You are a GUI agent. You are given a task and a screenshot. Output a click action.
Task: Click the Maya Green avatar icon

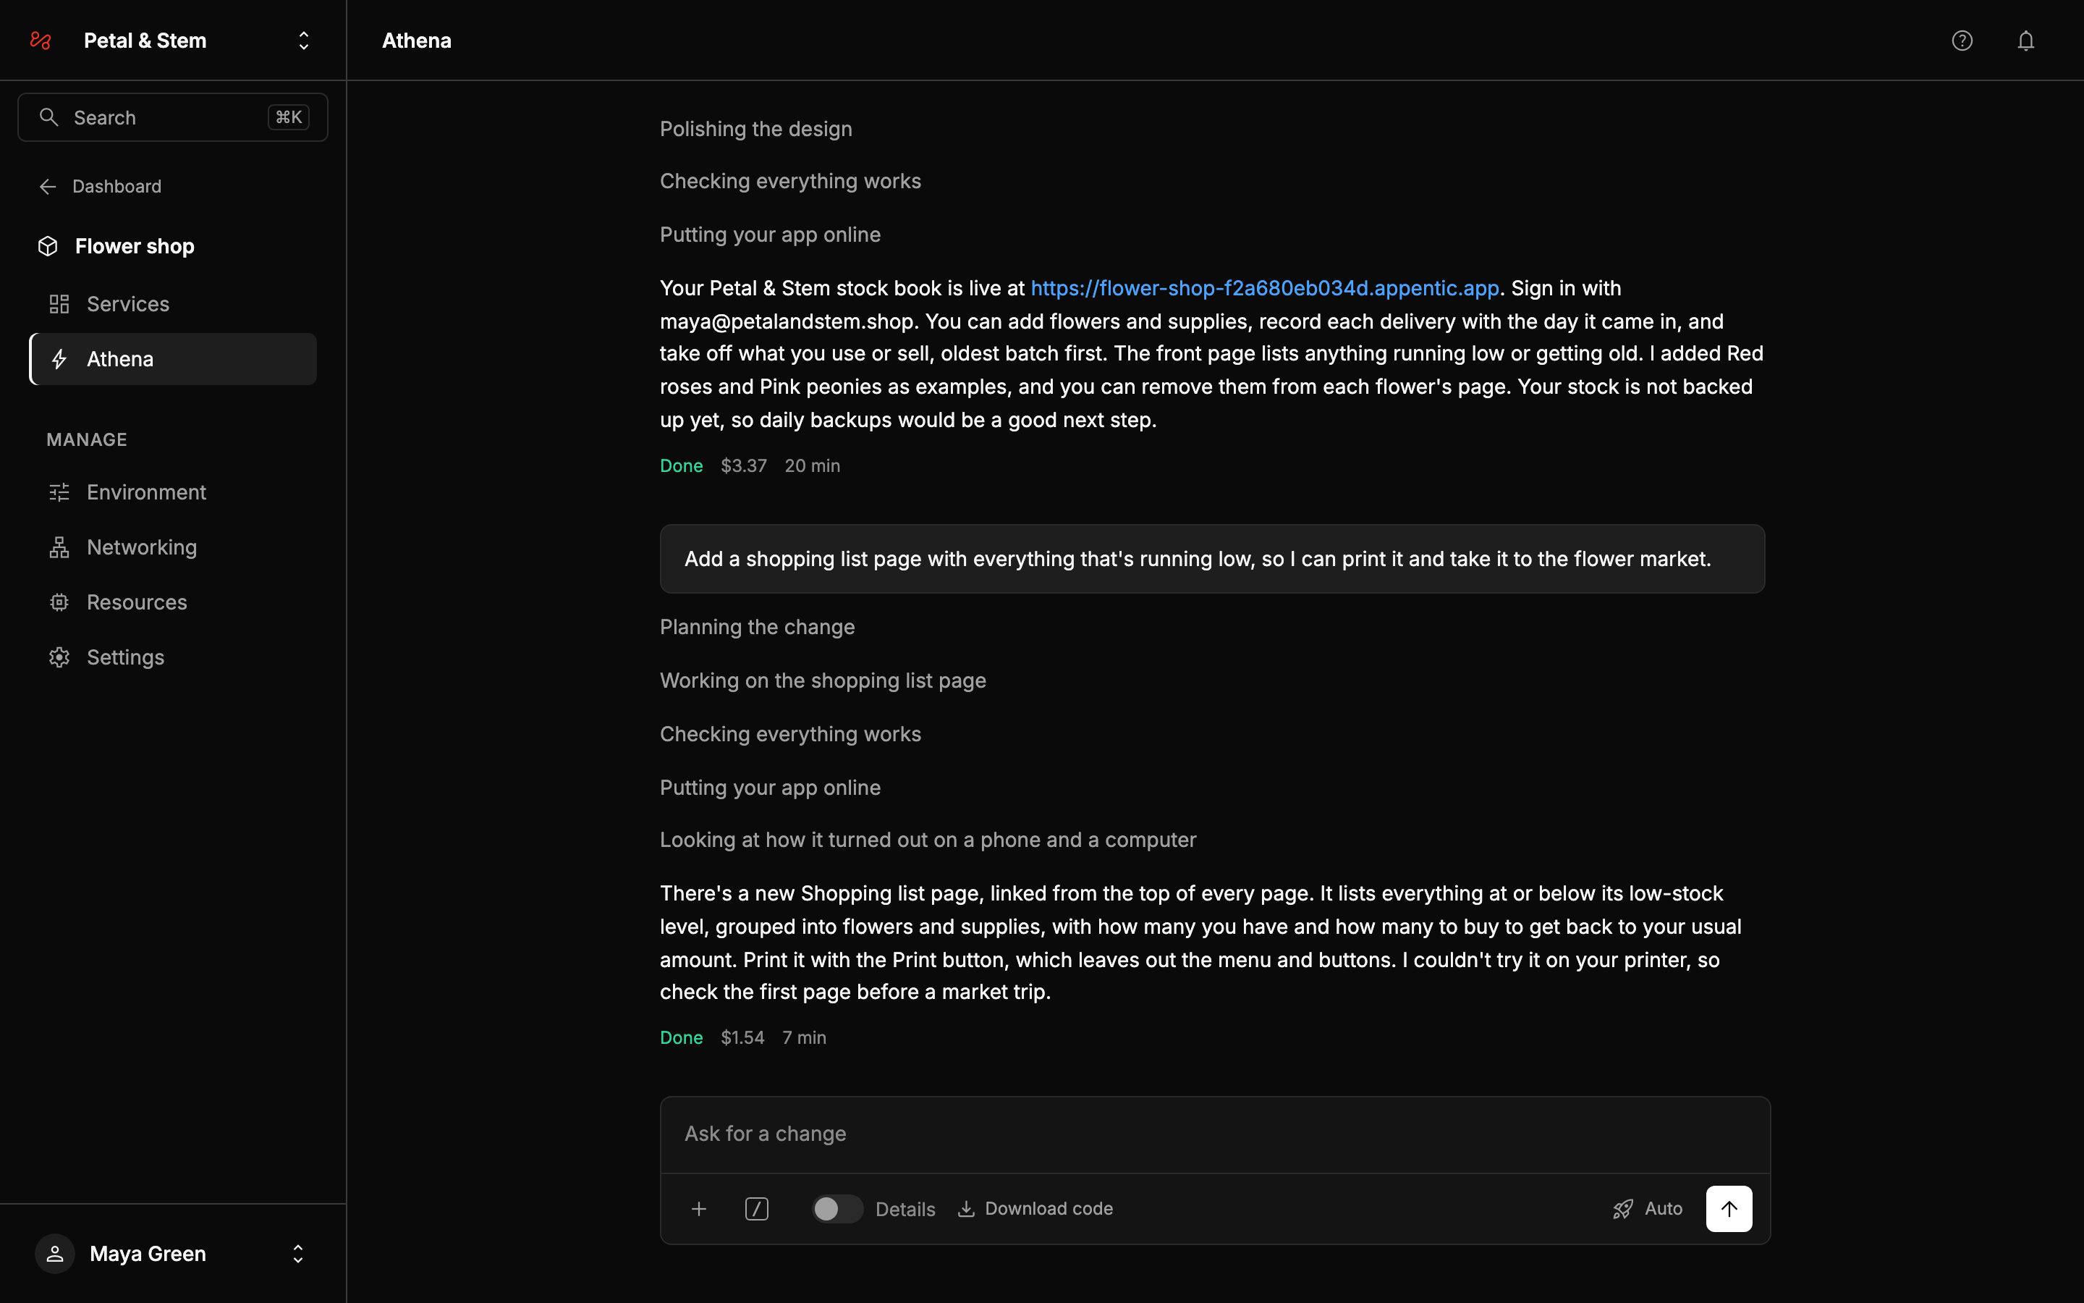pyautogui.click(x=55, y=1254)
